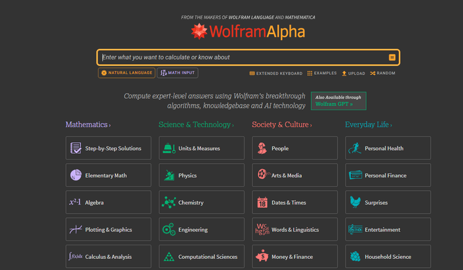Click the Wolfram GPT availability banner

(338, 101)
